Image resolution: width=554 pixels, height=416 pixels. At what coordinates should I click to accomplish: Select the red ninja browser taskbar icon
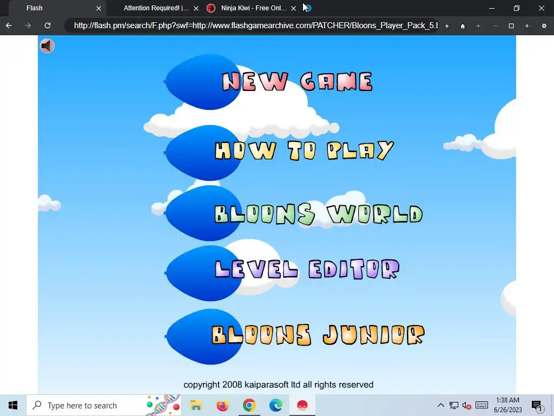(302, 405)
